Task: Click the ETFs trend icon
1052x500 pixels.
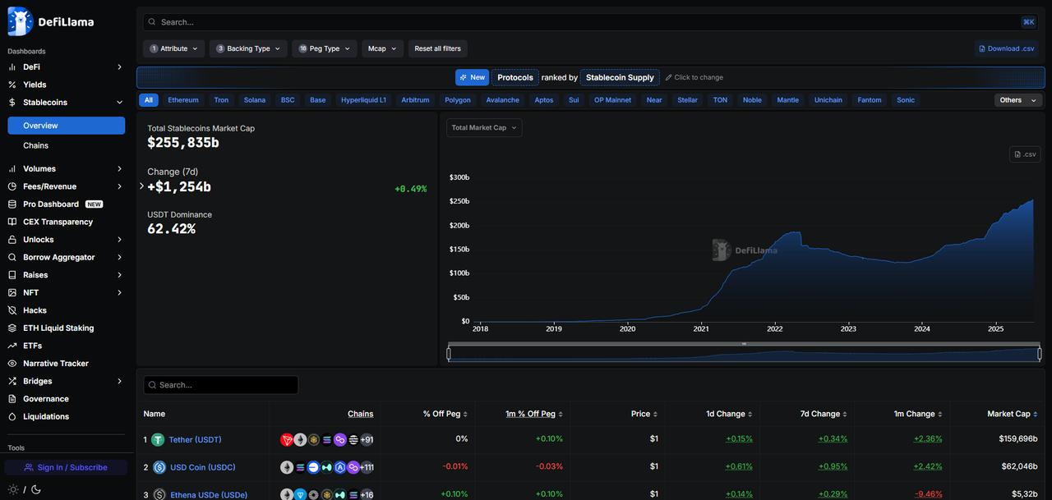Action: pyautogui.click(x=12, y=346)
